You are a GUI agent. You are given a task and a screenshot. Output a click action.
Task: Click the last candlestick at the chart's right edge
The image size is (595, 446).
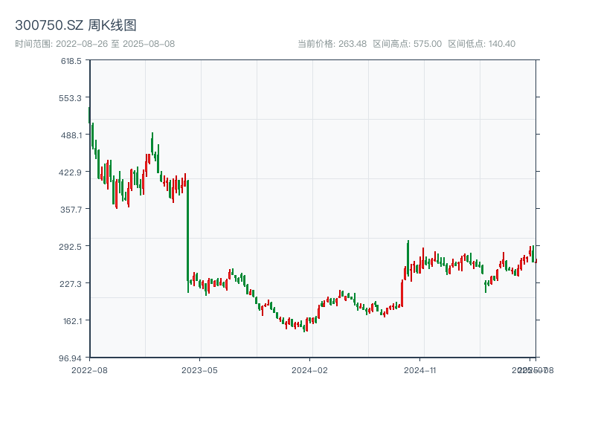pyautogui.click(x=535, y=261)
